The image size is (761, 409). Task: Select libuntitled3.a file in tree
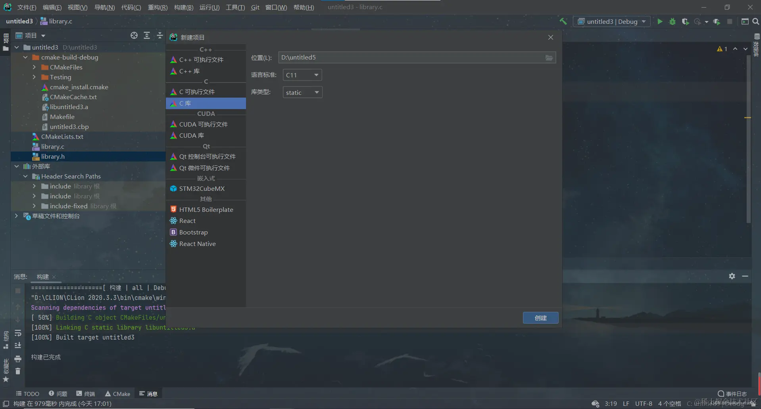[x=69, y=107]
